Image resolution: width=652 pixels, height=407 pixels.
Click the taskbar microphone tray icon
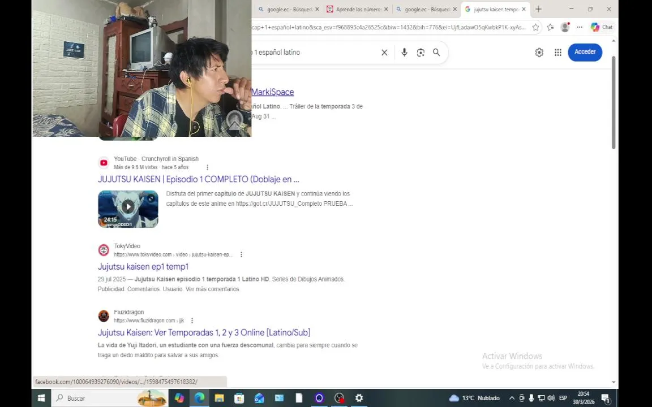tap(531, 398)
